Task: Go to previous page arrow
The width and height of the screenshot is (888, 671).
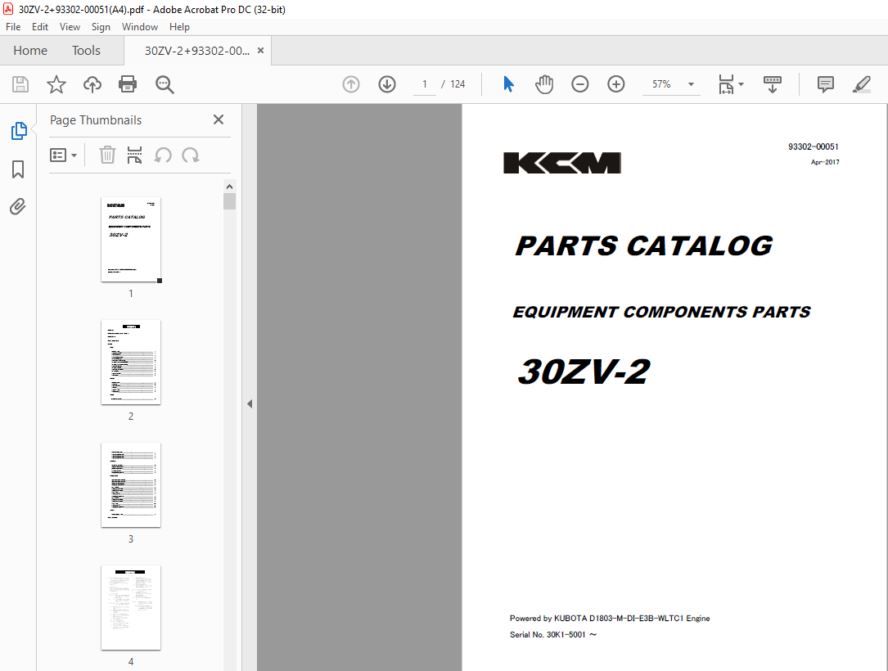Action: (351, 84)
